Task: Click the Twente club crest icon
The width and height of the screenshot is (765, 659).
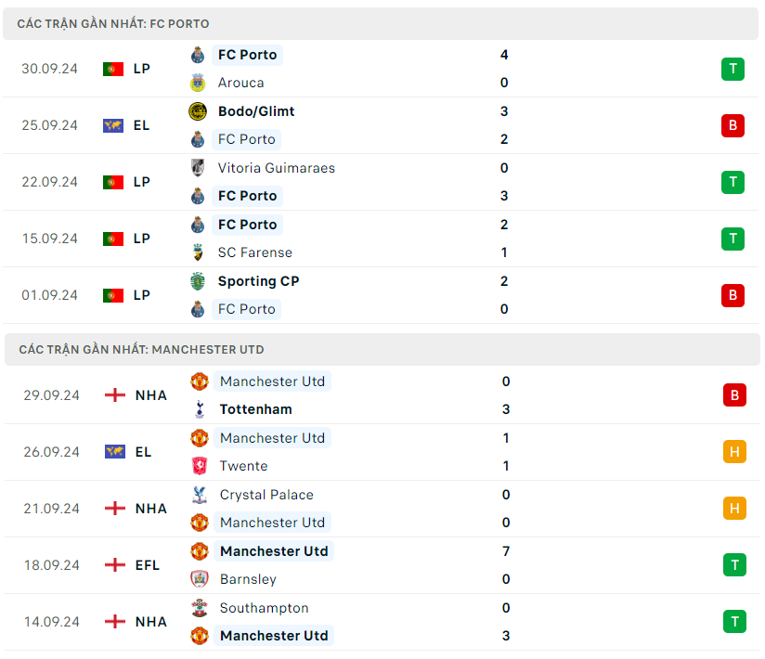Action: coord(199,466)
